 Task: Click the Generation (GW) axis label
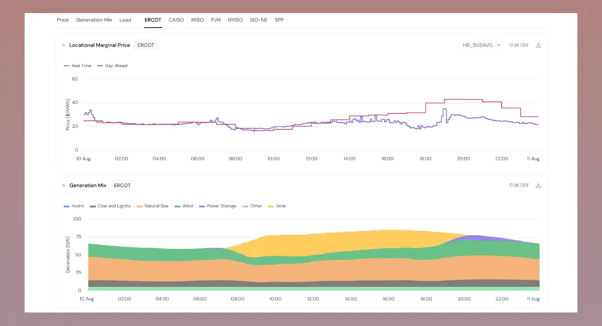point(68,255)
